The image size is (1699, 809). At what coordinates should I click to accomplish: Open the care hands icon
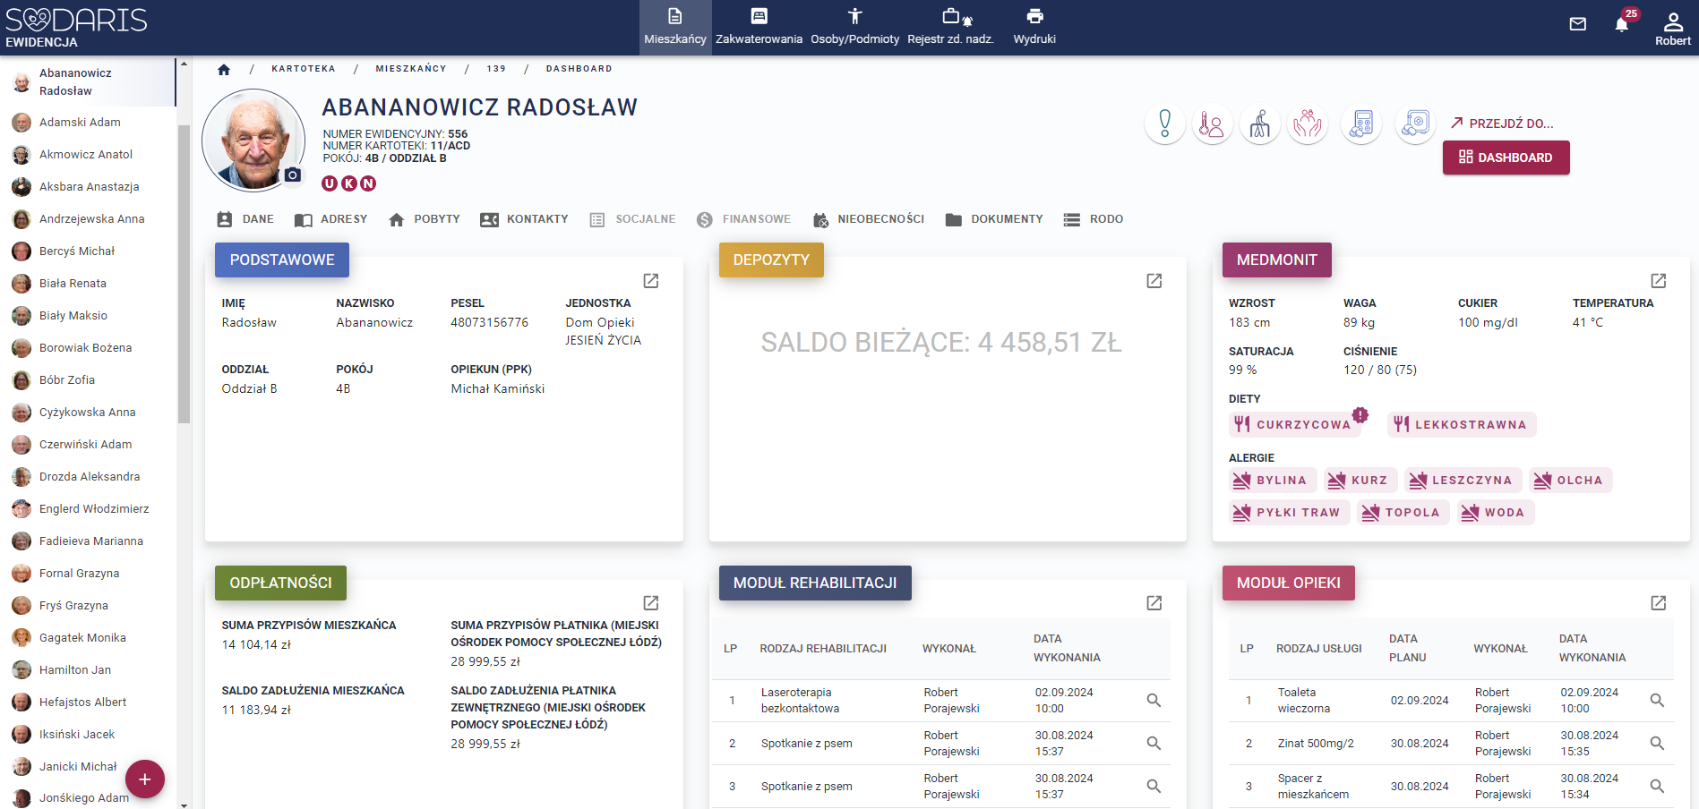1308,124
